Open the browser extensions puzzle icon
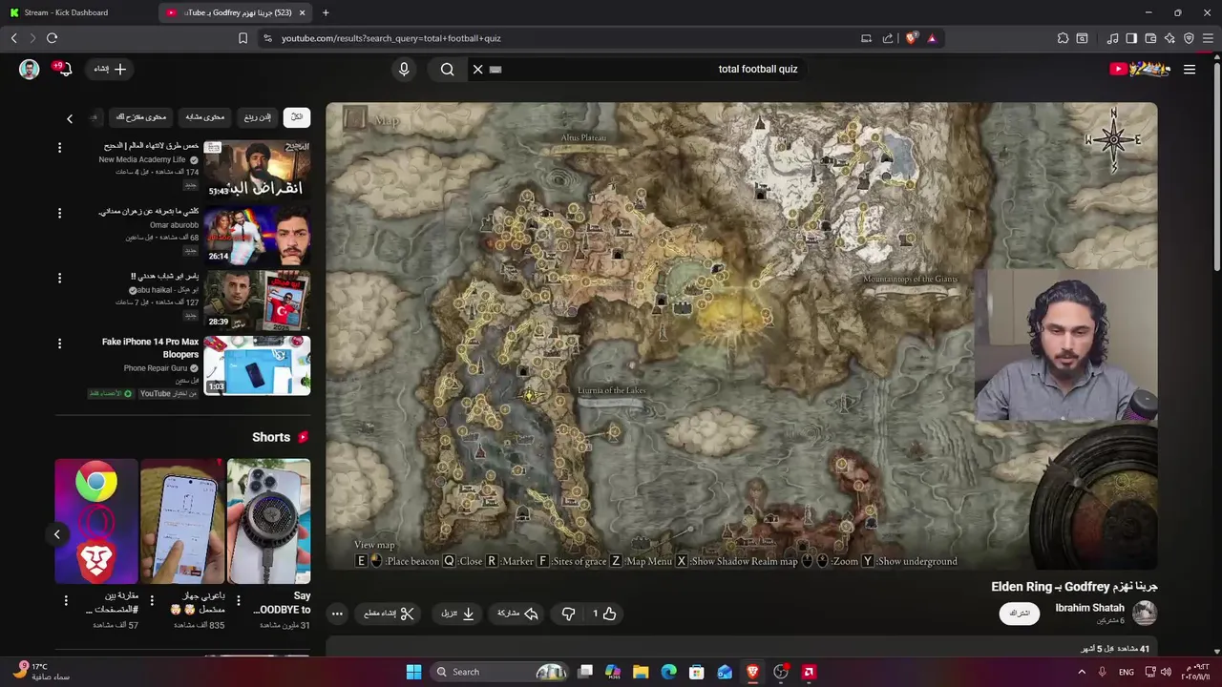Image resolution: width=1222 pixels, height=687 pixels. coord(1063,38)
